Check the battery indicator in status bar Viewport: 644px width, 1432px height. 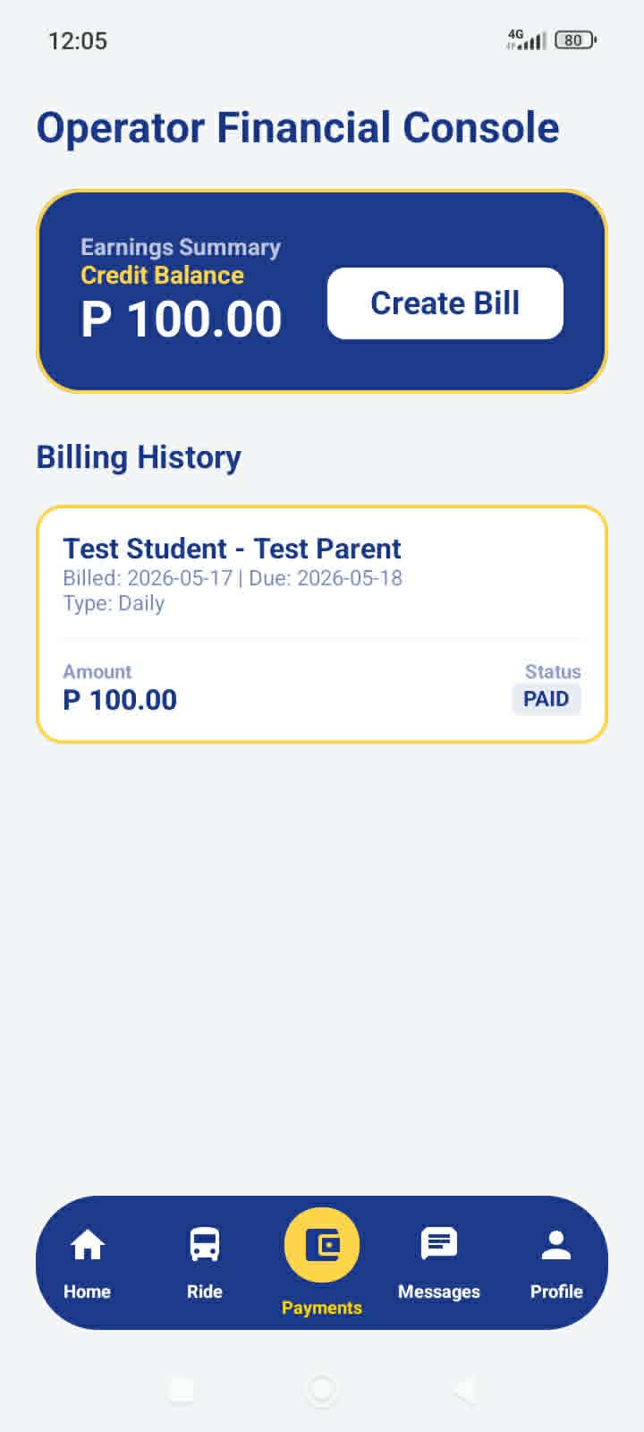click(575, 40)
